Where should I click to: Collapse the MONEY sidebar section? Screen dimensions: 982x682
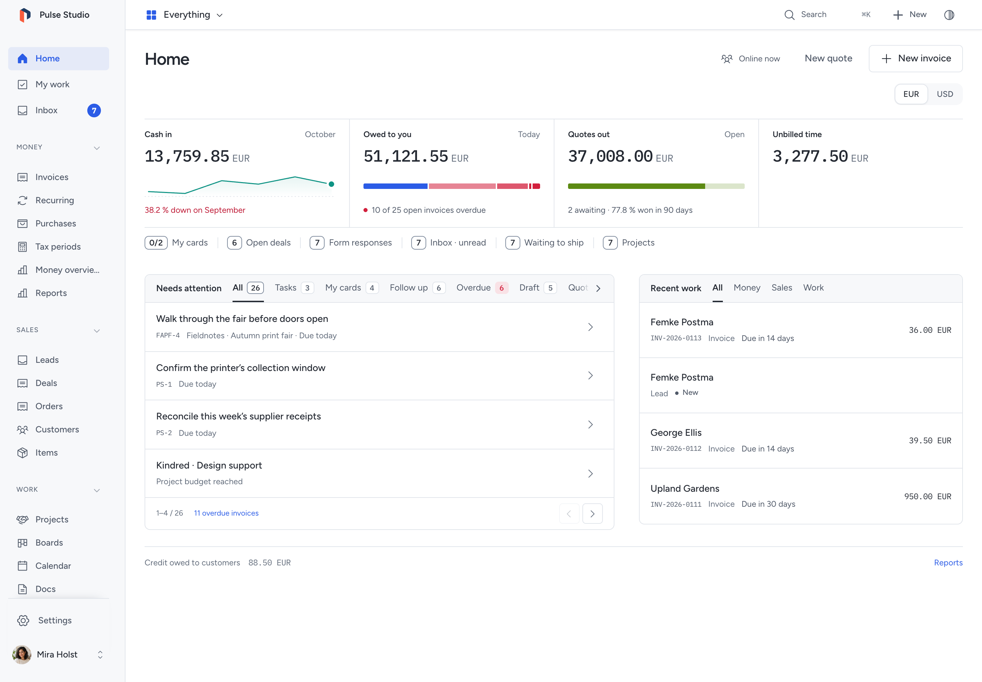(97, 148)
